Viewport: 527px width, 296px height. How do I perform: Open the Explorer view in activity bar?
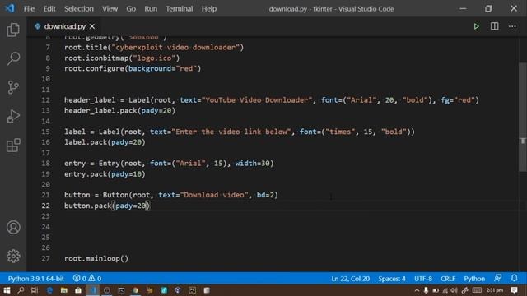tap(13, 30)
